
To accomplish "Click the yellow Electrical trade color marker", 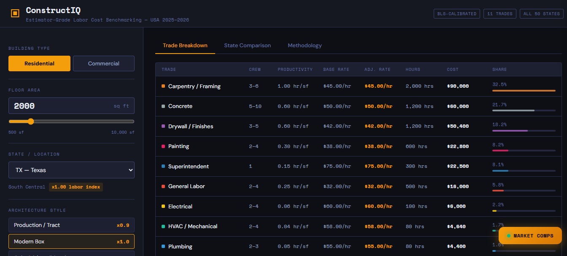I will point(163,206).
